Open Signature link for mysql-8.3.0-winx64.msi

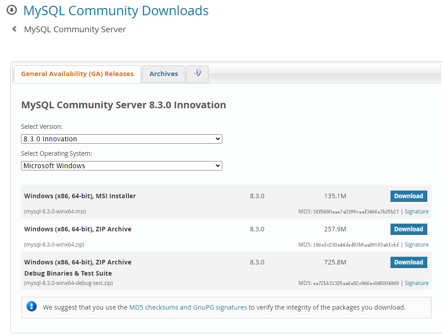point(416,212)
